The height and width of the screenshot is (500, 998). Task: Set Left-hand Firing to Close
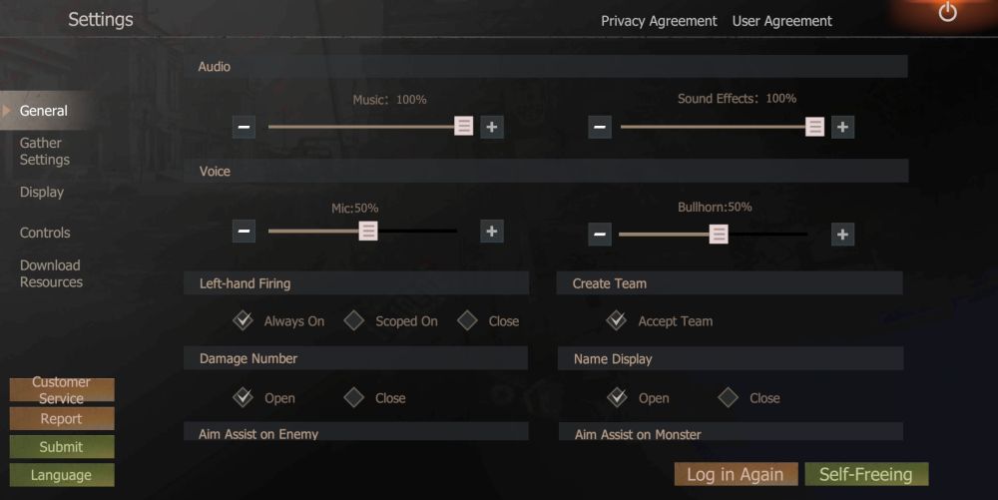click(x=467, y=320)
